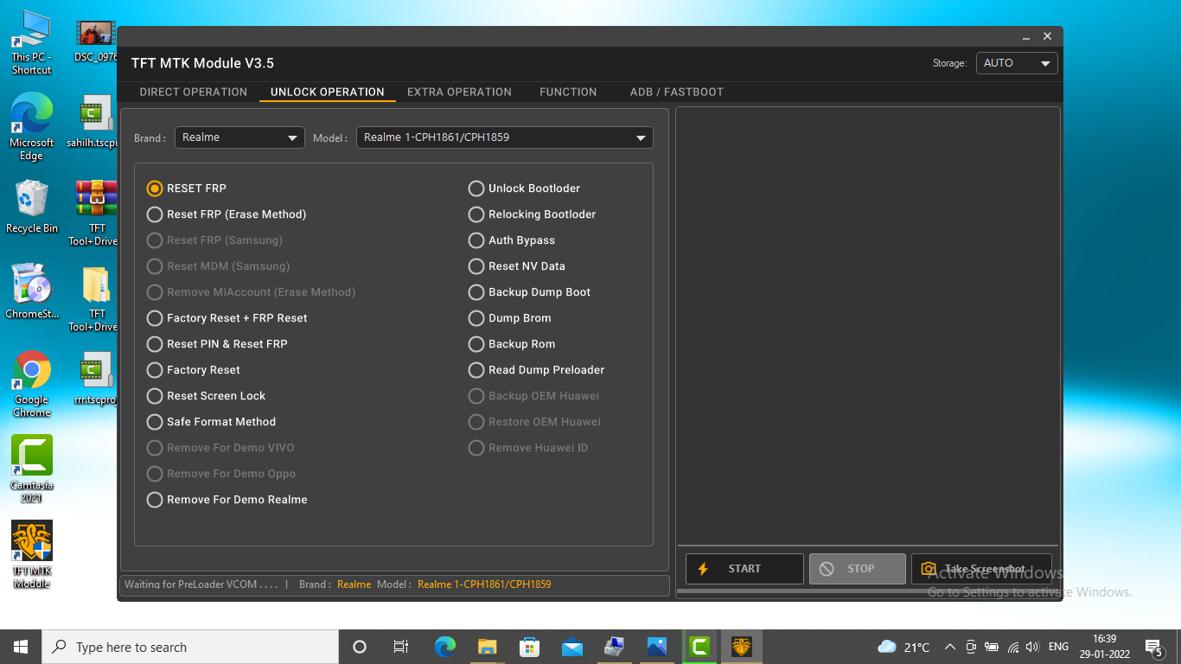Open Microsoft Store from taskbar
This screenshot has width=1181, height=664.
[x=530, y=647]
